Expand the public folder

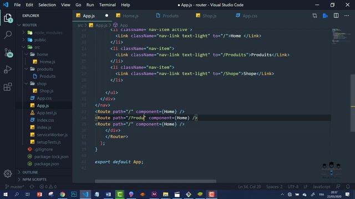pyautogui.click(x=44, y=40)
